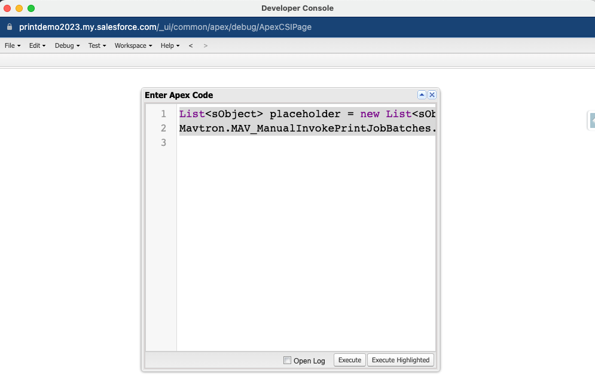Place the cursor on empty line 3 of the editor
The width and height of the screenshot is (595, 388).
306,143
